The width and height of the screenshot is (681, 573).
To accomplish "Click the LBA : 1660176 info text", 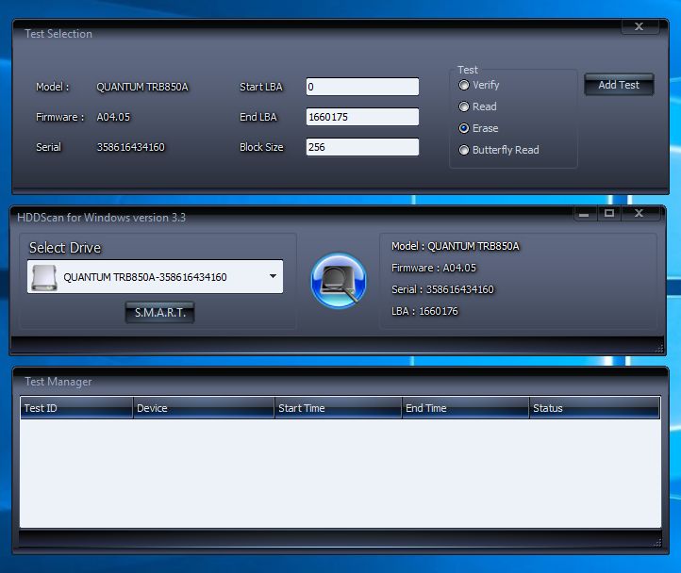I will point(424,311).
